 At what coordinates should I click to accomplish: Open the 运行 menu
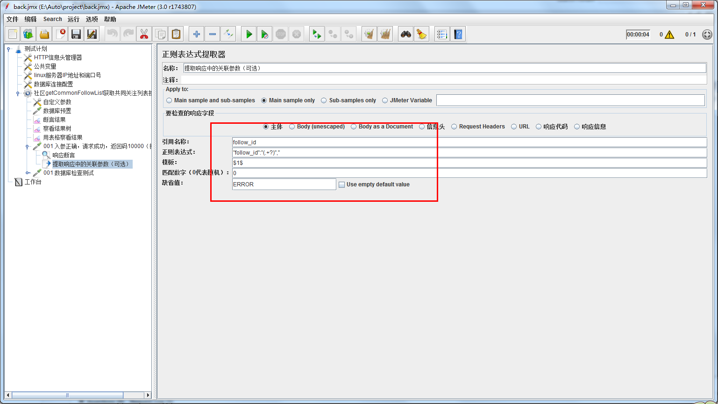point(73,19)
